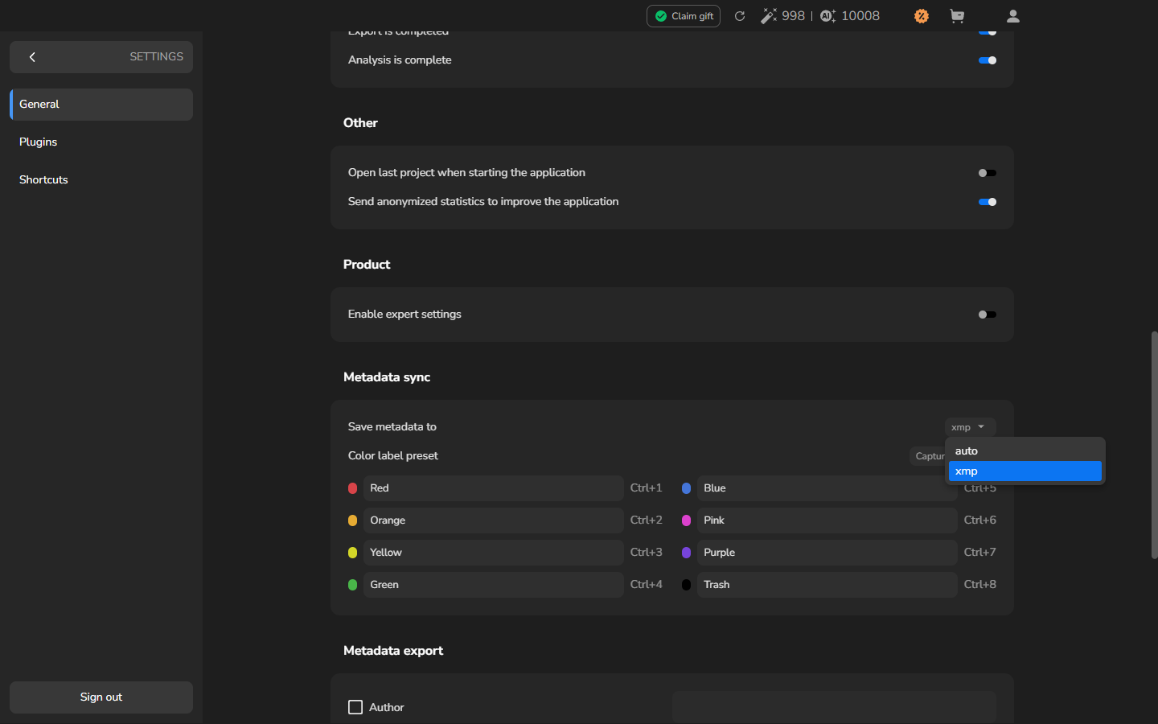Toggle Open last project on startup
The image size is (1158, 724).
[x=988, y=173]
